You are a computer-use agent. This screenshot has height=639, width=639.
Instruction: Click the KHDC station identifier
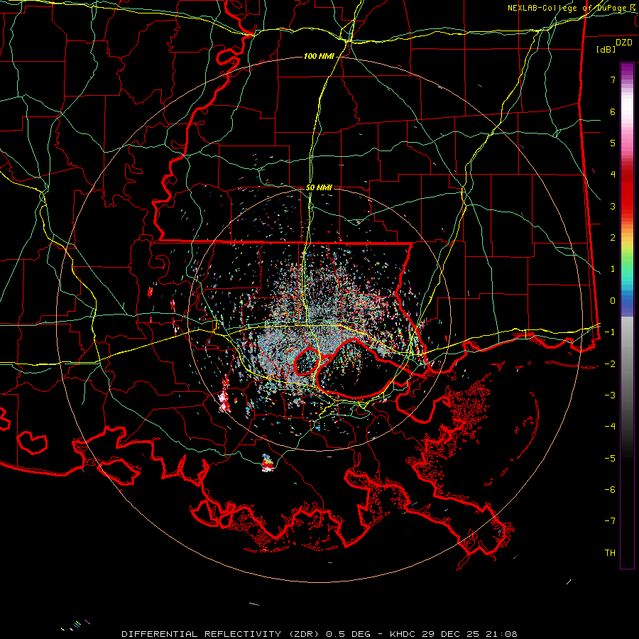(403, 634)
